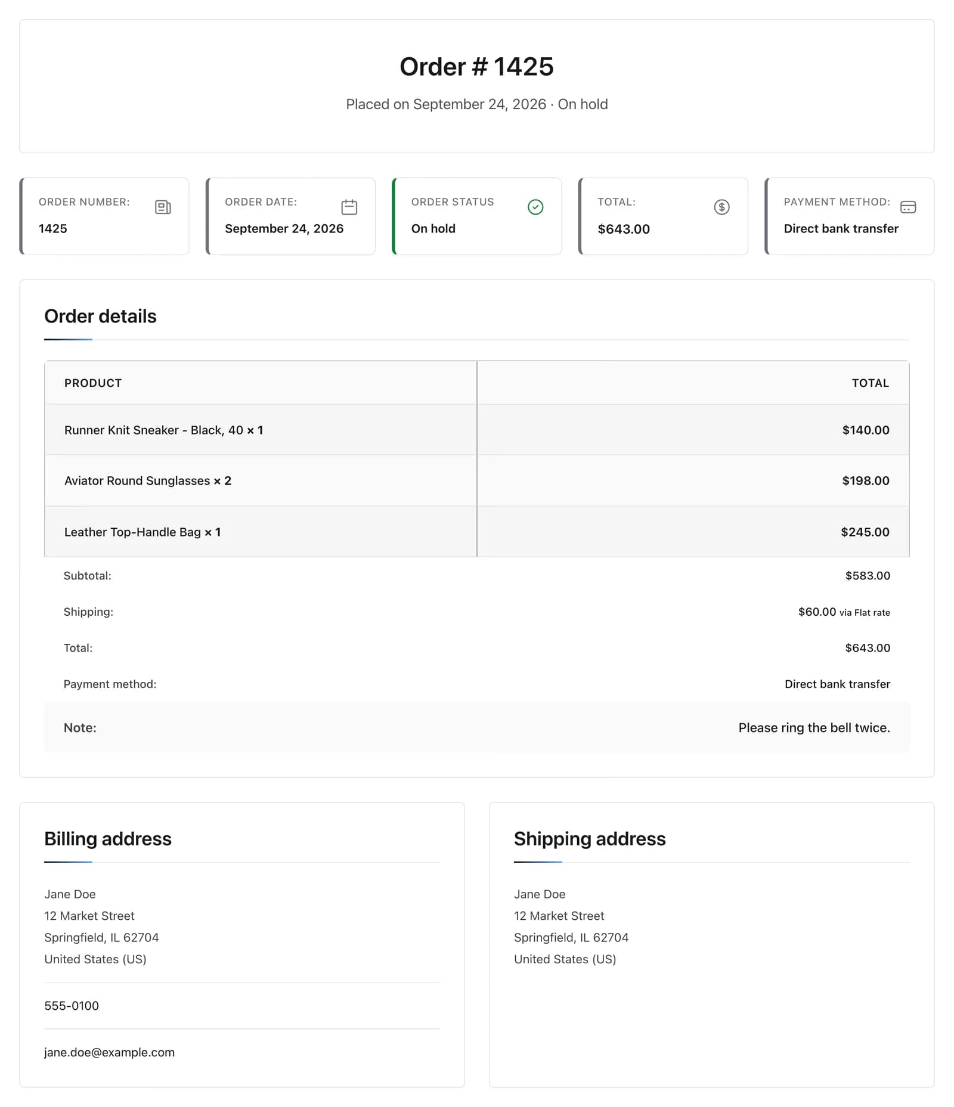954x1107 pixels.
Task: Click the order number document icon
Action: [163, 207]
